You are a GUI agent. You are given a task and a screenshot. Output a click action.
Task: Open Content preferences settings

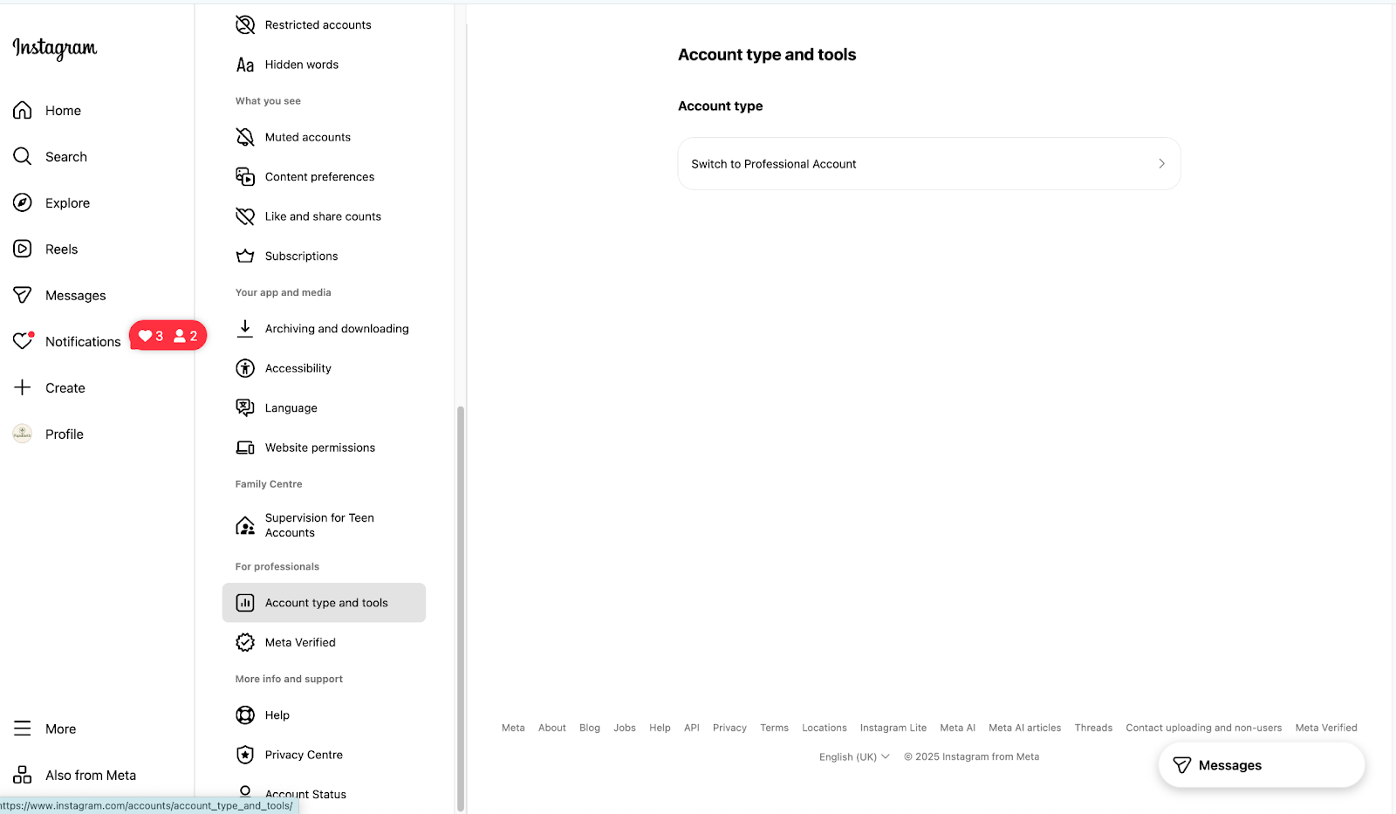324,176
